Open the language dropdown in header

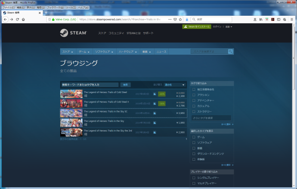point(229,27)
